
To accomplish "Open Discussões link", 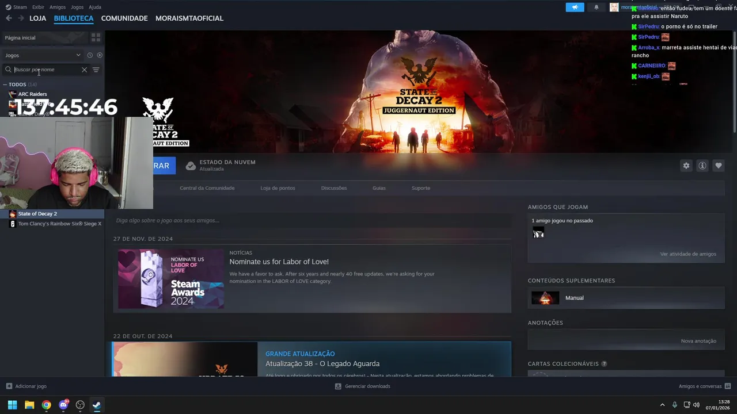I will pos(334,188).
